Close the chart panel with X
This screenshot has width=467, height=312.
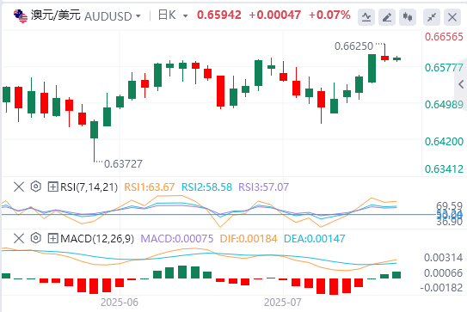pos(452,17)
